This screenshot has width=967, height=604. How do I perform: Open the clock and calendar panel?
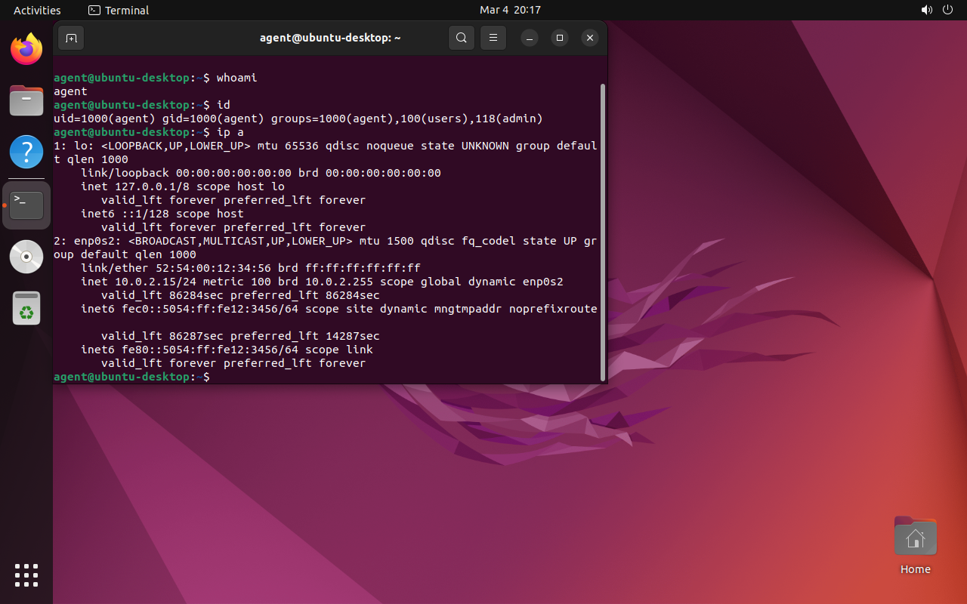pos(510,10)
